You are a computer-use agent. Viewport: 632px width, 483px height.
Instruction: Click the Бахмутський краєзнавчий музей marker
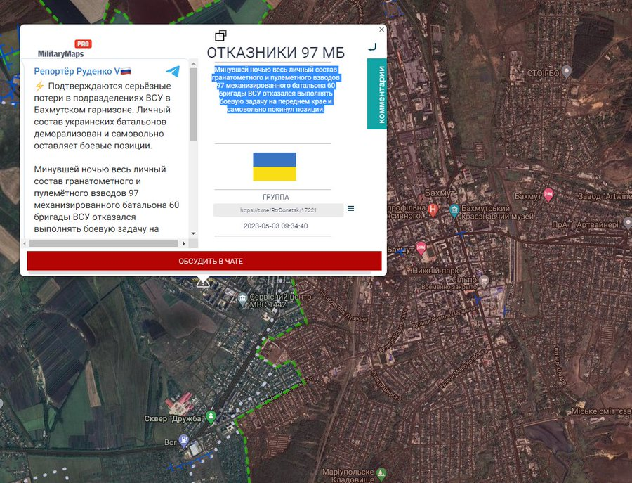tap(454, 210)
